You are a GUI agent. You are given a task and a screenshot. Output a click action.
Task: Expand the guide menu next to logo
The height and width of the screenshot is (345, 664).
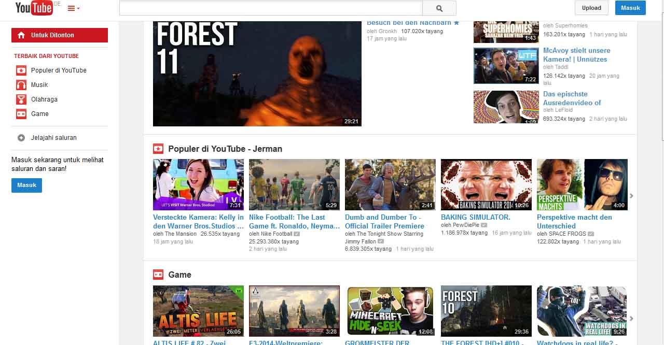pyautogui.click(x=74, y=8)
